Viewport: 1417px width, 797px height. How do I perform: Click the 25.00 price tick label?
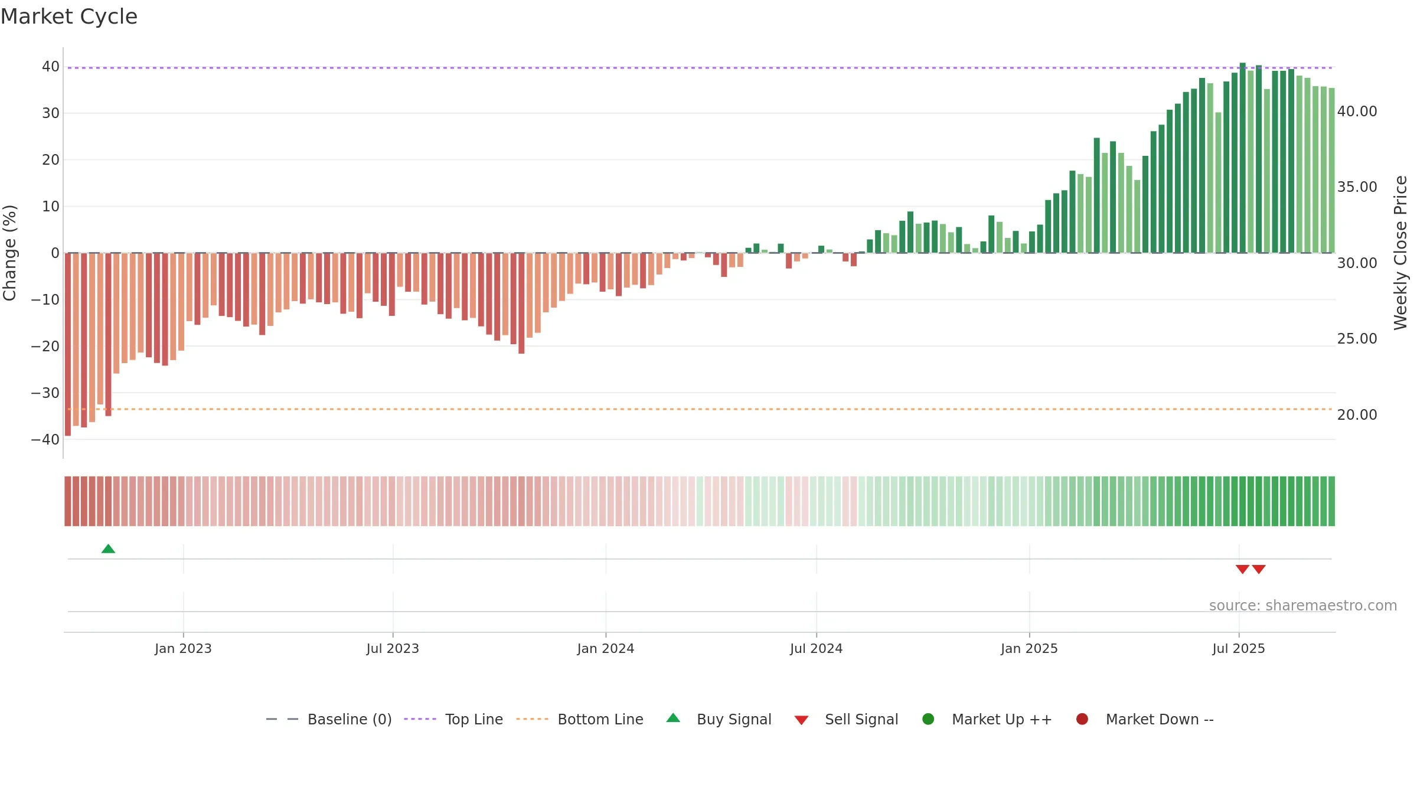point(1357,338)
